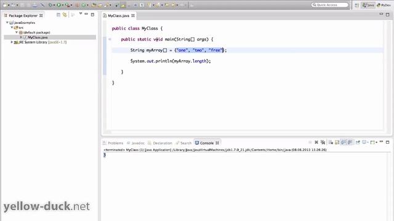Select the MyClass.java editor tab
Viewport: 394px width, 221px height.
(x=118, y=15)
